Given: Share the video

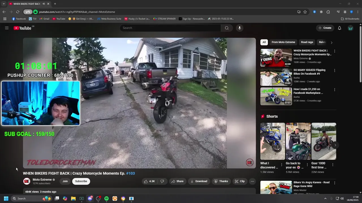Looking at the screenshot, I should pyautogui.click(x=178, y=181).
